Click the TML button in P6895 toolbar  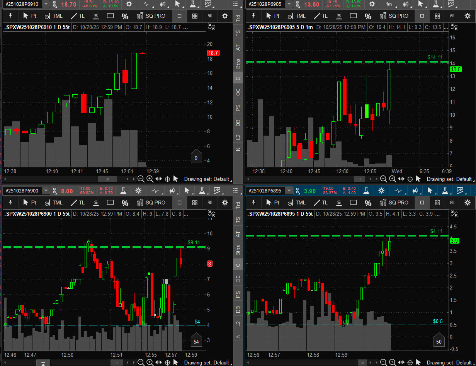pos(296,203)
